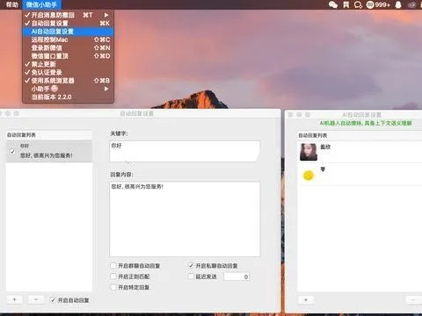The image size is (422, 316).
Task: Toggle 开启自动回复 checkbox
Action: (x=53, y=300)
